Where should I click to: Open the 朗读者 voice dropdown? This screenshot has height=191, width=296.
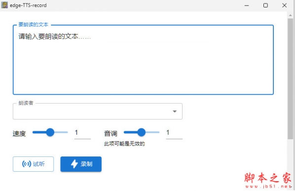pyautogui.click(x=98, y=111)
